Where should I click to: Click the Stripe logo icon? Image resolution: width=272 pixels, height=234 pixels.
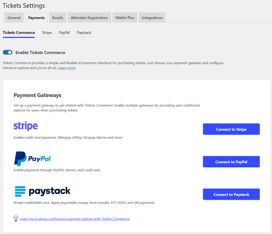(25, 126)
